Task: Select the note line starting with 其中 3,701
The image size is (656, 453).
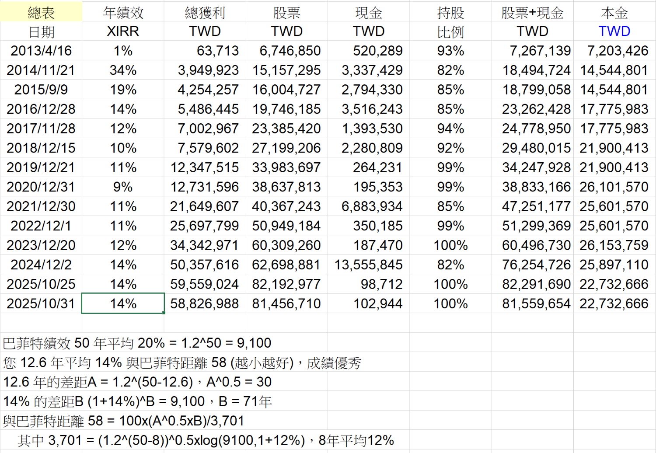Action: tap(206, 440)
